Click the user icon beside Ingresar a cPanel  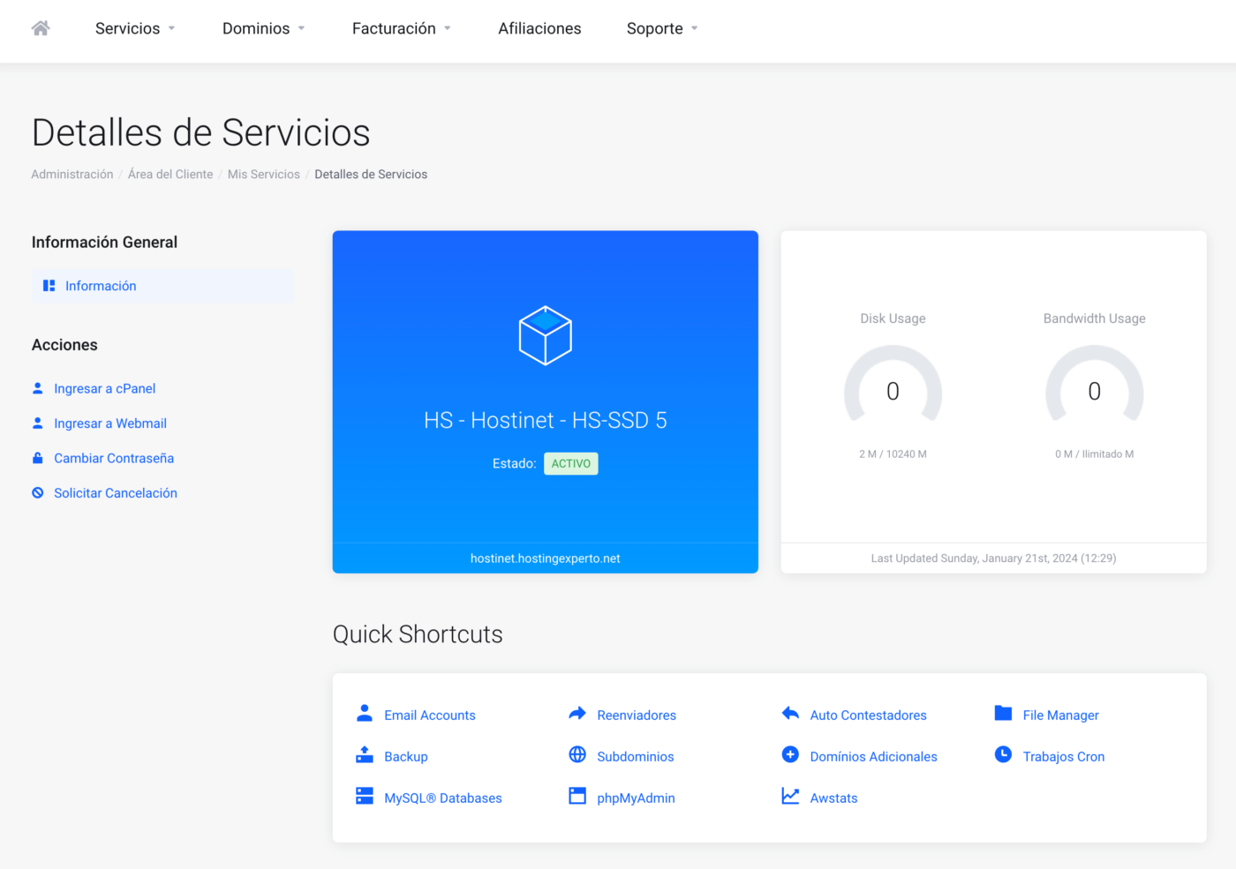[x=38, y=388]
